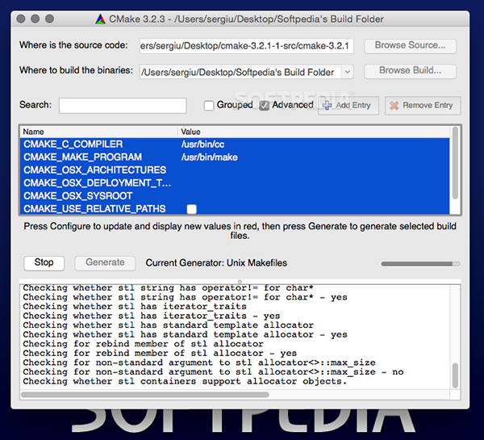Tick the CMAKE_USE_RELATIVE_PATHS value checkbox
484x440 pixels.
192,209
